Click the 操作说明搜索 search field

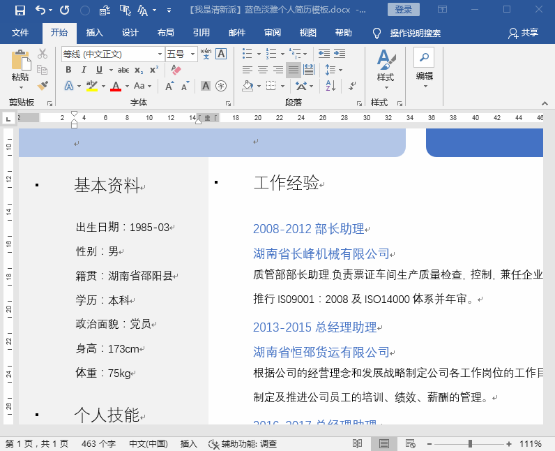pos(415,34)
